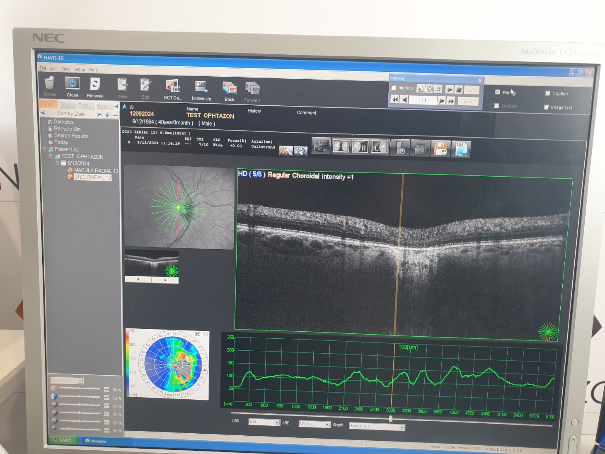Open the LBS ILM dropdown

tap(264, 422)
